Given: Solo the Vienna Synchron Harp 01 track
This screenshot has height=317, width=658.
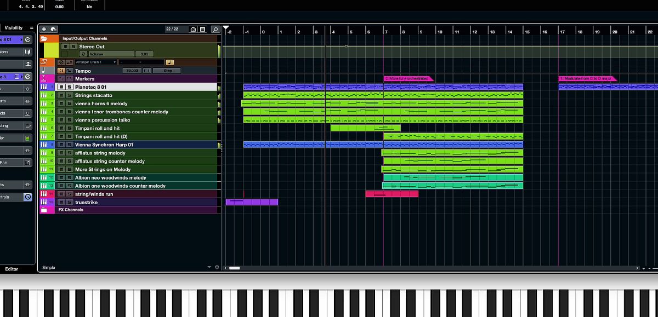Looking at the screenshot, I should 69,145.
